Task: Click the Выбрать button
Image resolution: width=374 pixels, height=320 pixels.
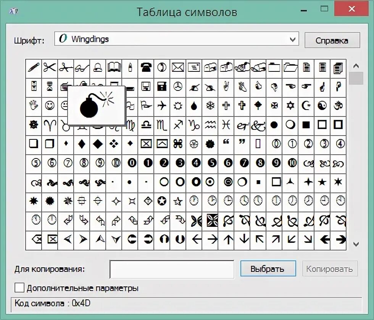Action: 268,268
